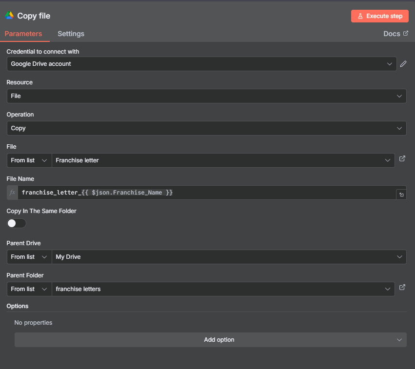The height and width of the screenshot is (369, 415).
Task: Open franchise letters folder external link icon
Action: pyautogui.click(x=402, y=287)
